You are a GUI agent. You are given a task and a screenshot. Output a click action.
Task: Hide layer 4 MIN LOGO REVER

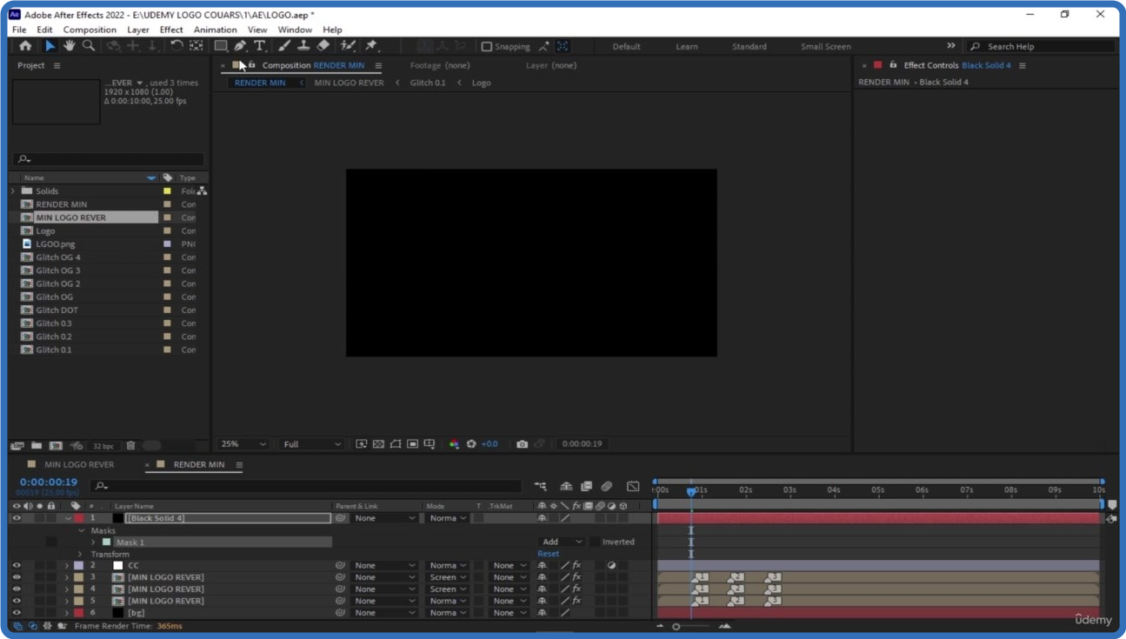(17, 589)
